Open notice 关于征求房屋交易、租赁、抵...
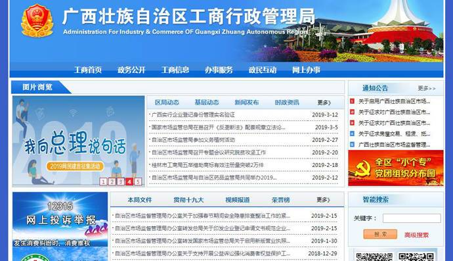453x261 pixels. point(395,133)
